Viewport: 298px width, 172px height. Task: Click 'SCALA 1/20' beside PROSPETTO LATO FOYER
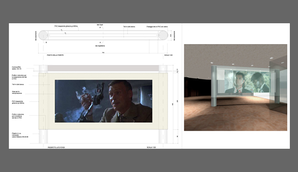151,147
